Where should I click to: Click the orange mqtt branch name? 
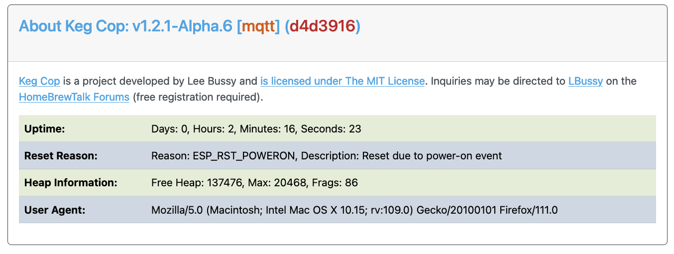tap(258, 26)
